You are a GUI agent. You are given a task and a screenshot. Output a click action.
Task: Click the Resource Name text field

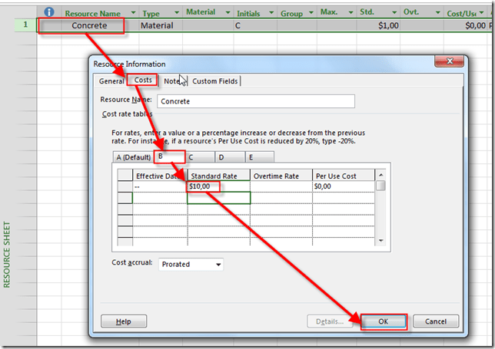[x=256, y=101]
